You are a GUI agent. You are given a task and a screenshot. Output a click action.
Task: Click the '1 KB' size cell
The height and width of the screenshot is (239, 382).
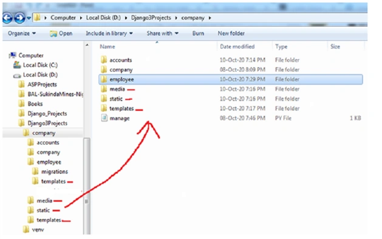(x=355, y=118)
